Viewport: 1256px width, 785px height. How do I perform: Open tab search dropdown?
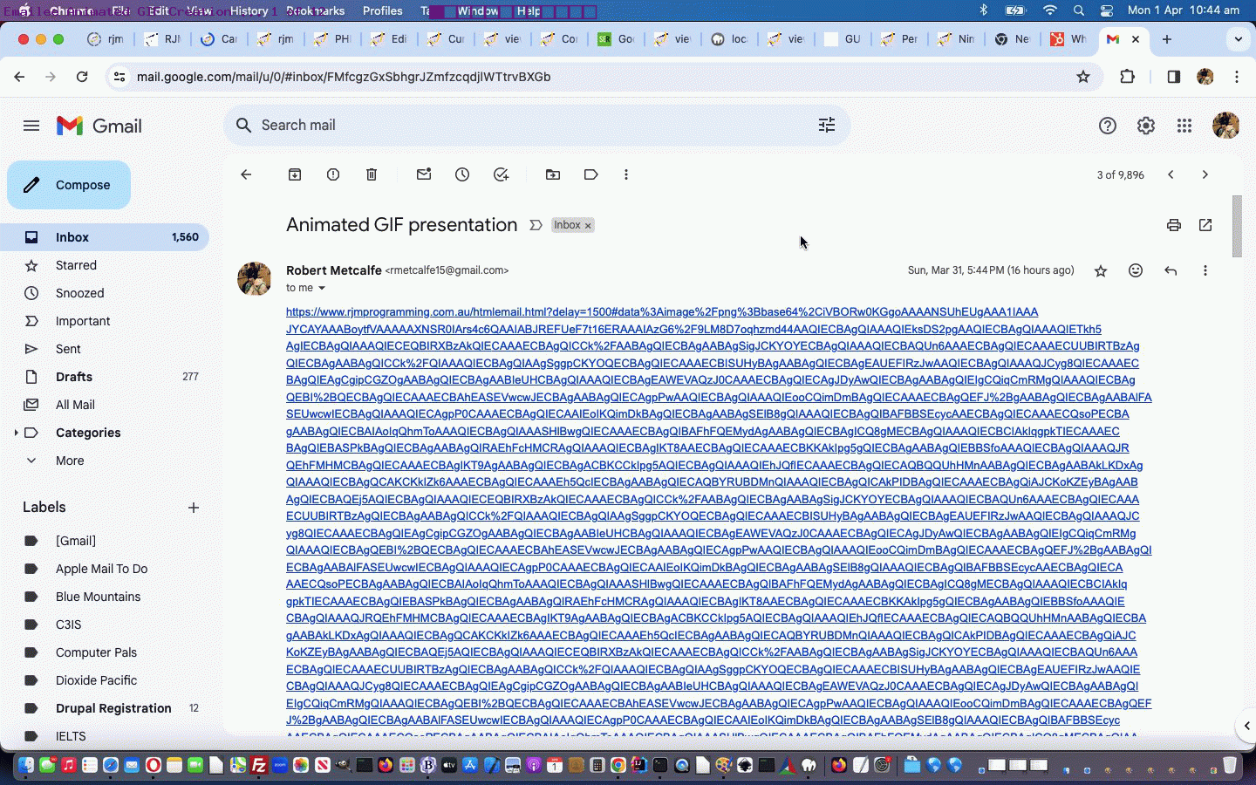point(1238,39)
